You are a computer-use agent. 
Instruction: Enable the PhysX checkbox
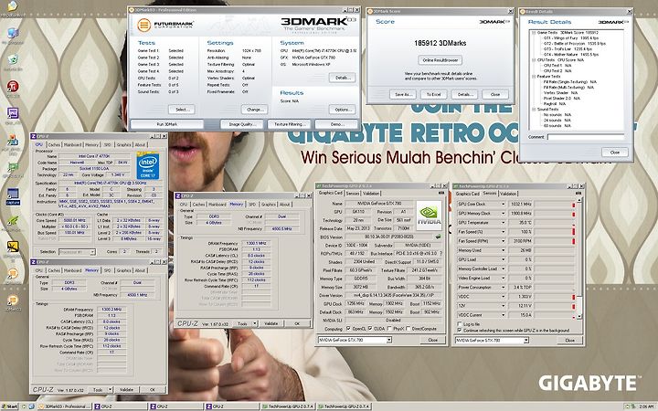[x=390, y=329]
